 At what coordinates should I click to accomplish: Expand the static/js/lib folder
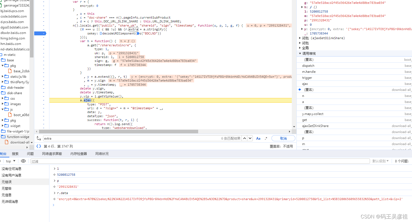click(x=3, y=77)
